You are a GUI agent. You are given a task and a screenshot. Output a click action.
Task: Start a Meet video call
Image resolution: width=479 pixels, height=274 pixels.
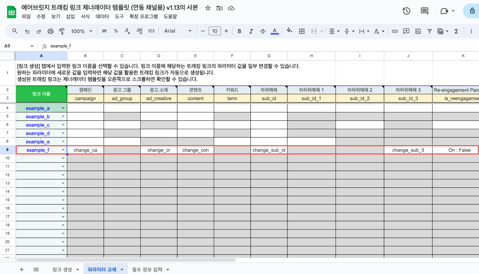(444, 11)
